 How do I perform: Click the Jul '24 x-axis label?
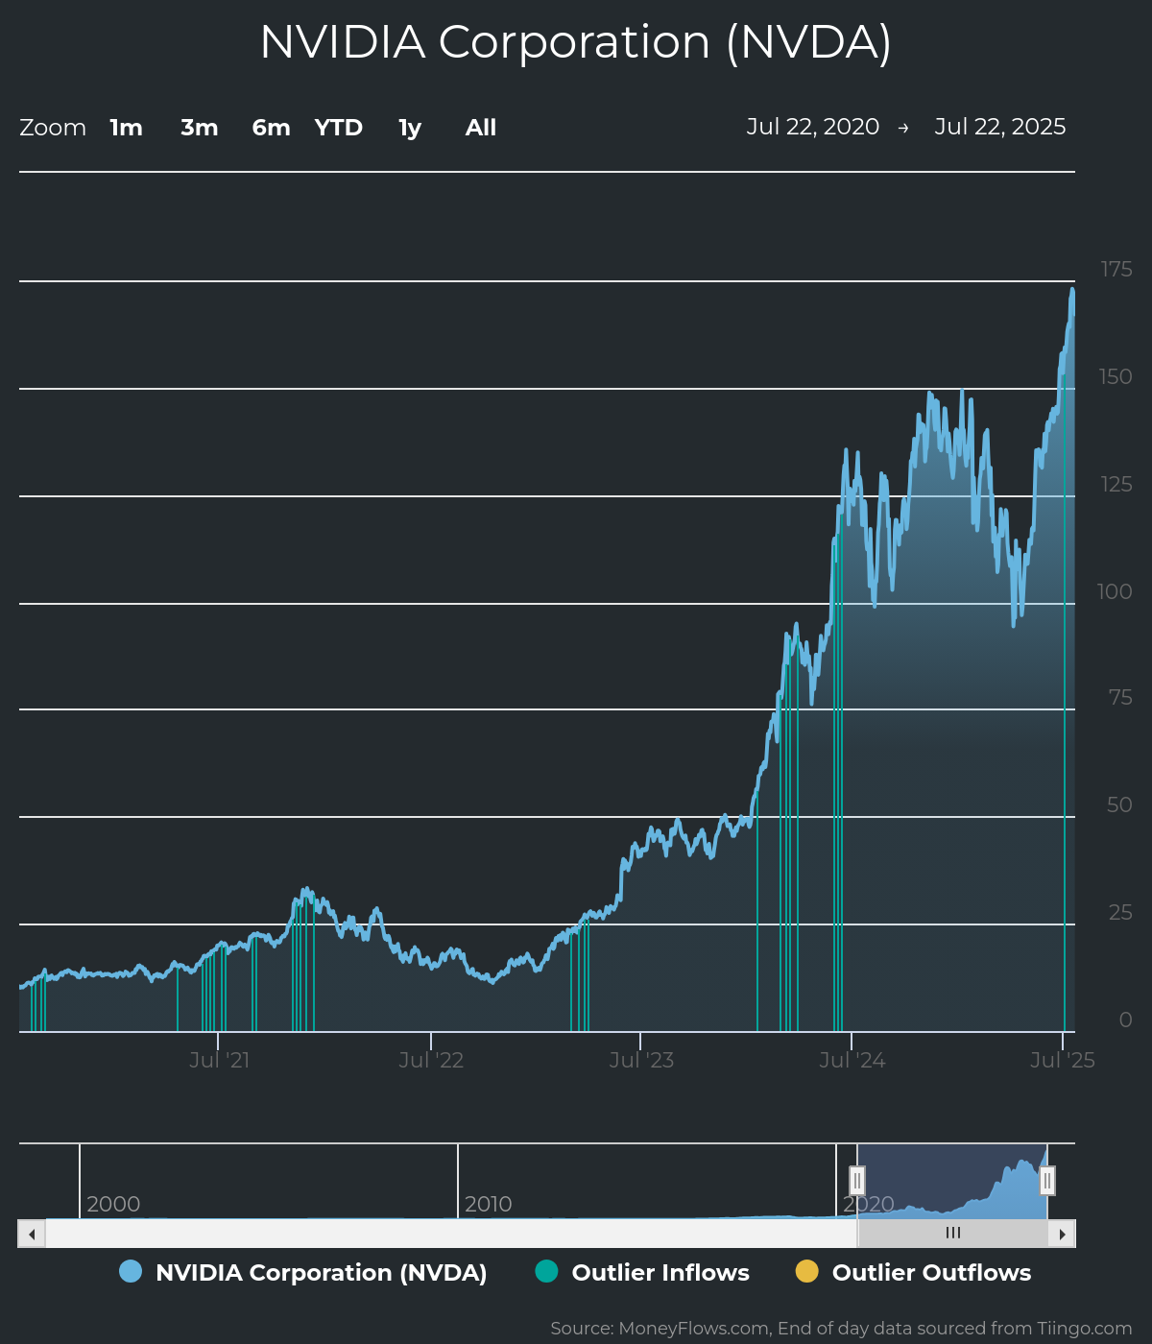852,1060
